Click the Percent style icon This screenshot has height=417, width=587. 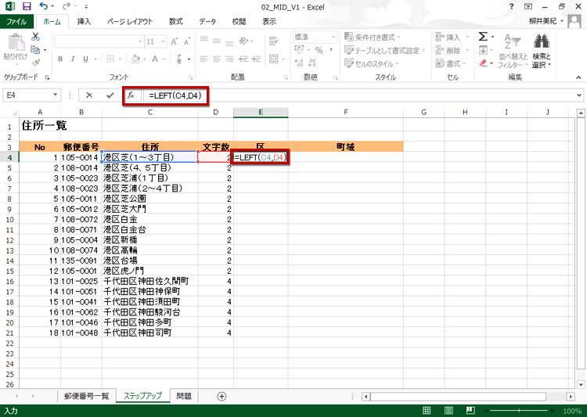tap(319, 50)
